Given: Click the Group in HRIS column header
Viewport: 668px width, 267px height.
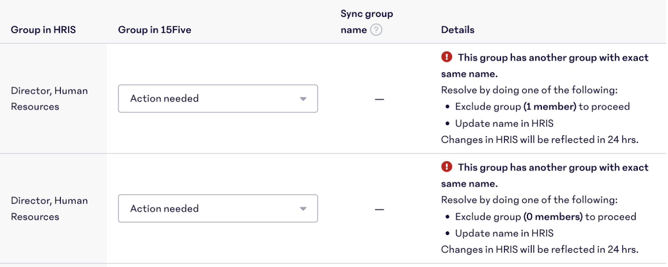Looking at the screenshot, I should [43, 30].
